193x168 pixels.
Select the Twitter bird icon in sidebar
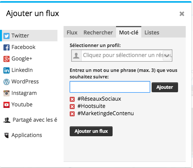click(7, 36)
